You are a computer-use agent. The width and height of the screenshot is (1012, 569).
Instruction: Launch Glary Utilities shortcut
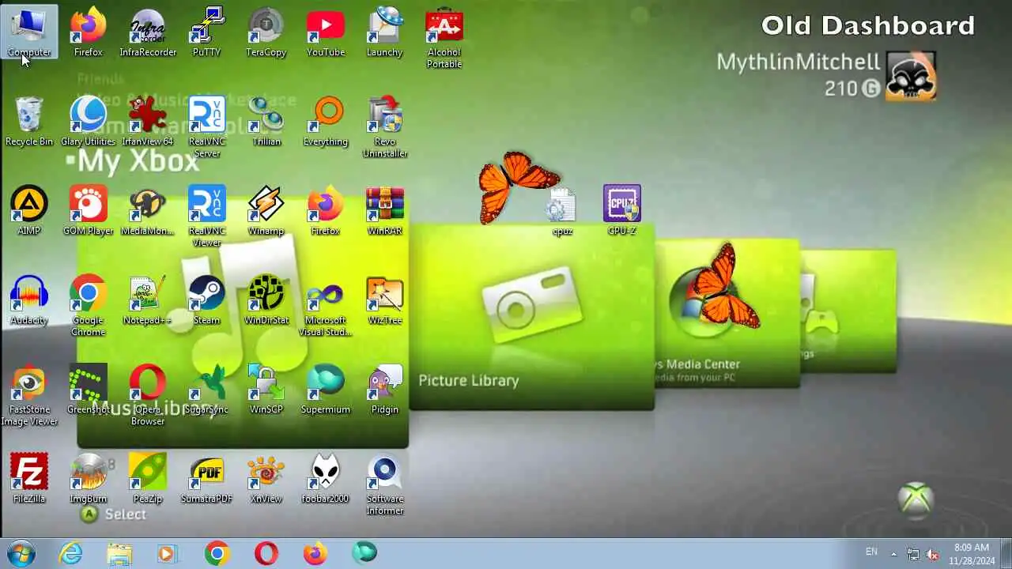pyautogui.click(x=89, y=122)
